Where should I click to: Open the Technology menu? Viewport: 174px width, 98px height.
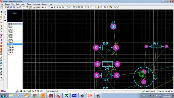point(36,4)
